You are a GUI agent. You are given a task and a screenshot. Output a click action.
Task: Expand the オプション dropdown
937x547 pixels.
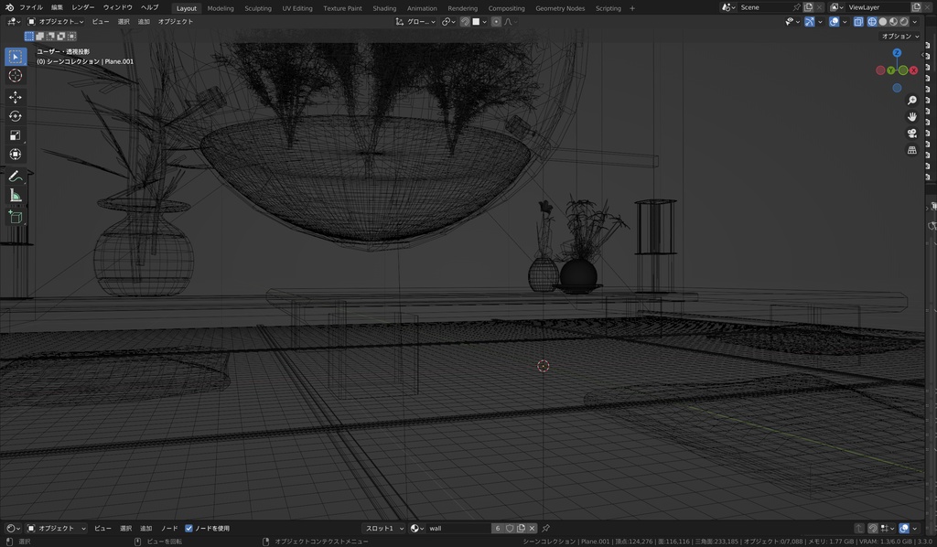coord(900,37)
